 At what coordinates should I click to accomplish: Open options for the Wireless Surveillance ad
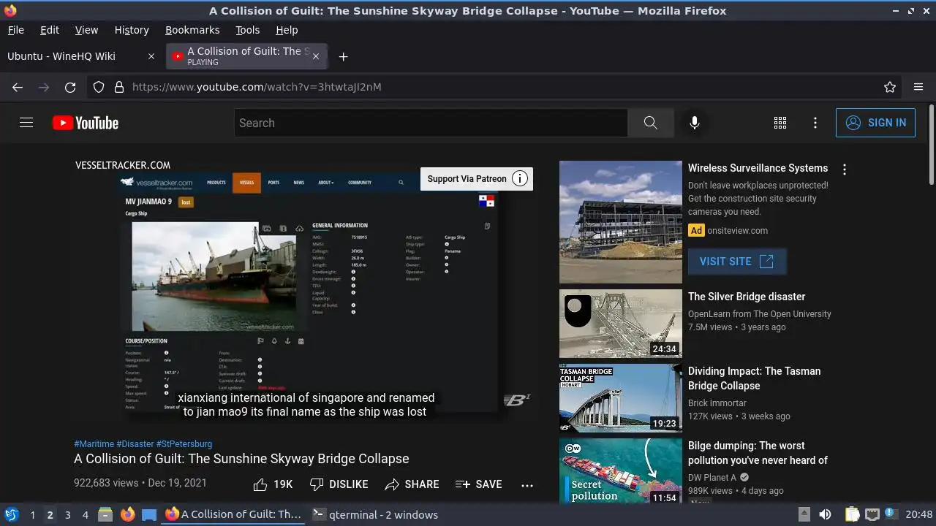coord(845,169)
